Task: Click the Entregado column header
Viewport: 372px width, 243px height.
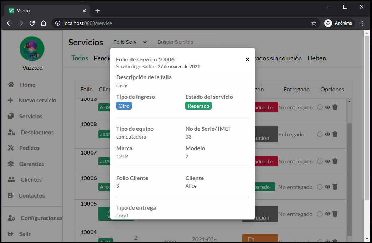Action: coord(296,90)
